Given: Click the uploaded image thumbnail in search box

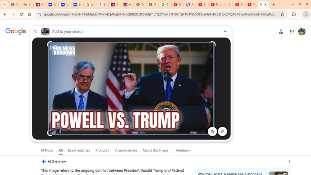Looking at the screenshot, I should pyautogui.click(x=45, y=32).
